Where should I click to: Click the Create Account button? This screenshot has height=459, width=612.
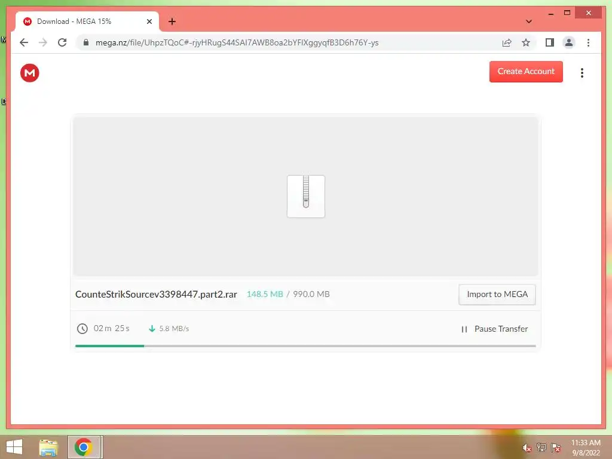tap(526, 72)
